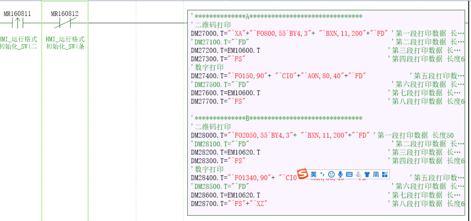This screenshot has width=471, height=221.
Task: Click the MR160812 normally-closed contact symbol
Action: click(x=65, y=23)
